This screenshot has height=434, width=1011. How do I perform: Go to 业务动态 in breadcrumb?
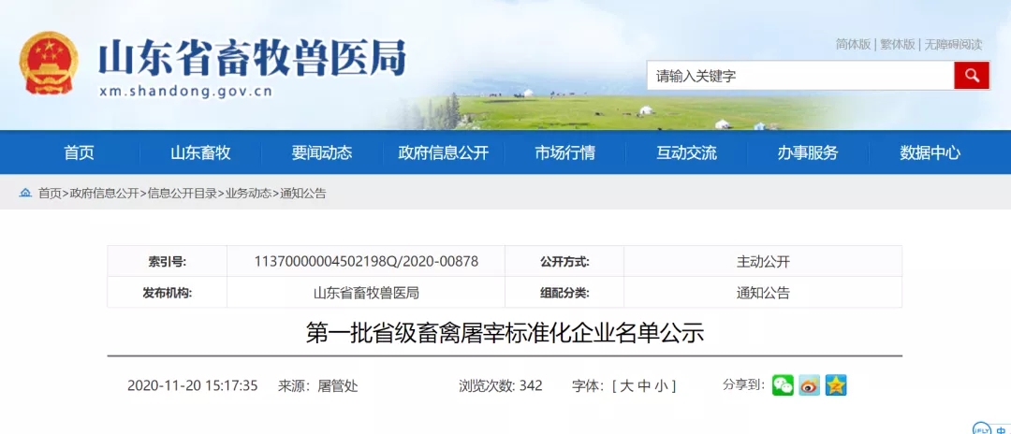248,194
